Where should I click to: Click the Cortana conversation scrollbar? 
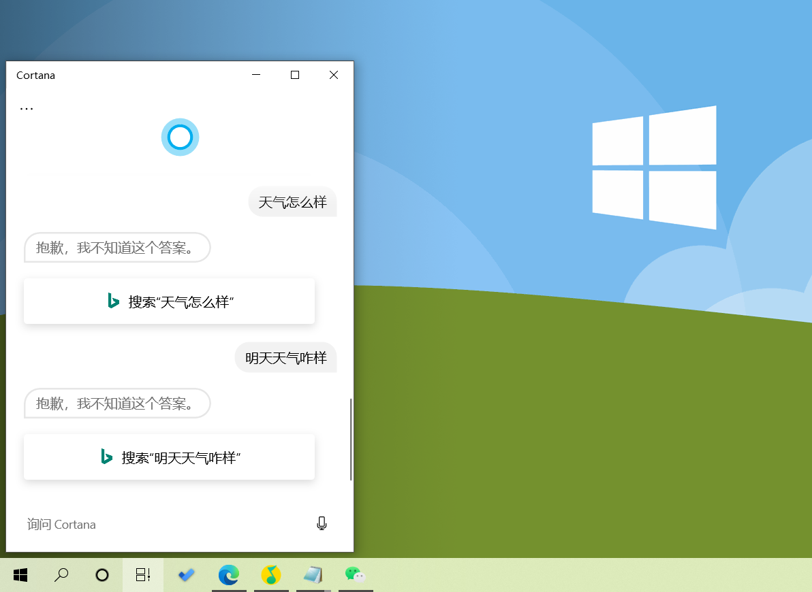(351, 440)
